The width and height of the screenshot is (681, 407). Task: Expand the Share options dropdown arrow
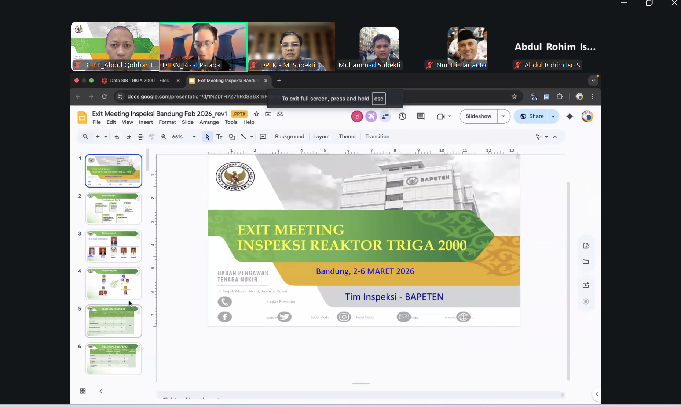click(x=553, y=116)
